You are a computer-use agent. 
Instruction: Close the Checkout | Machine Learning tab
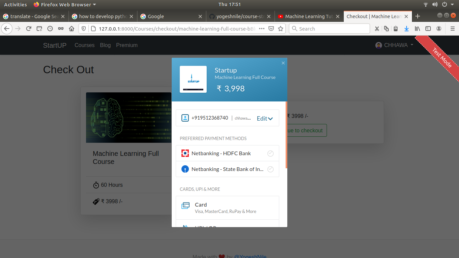[x=406, y=16]
